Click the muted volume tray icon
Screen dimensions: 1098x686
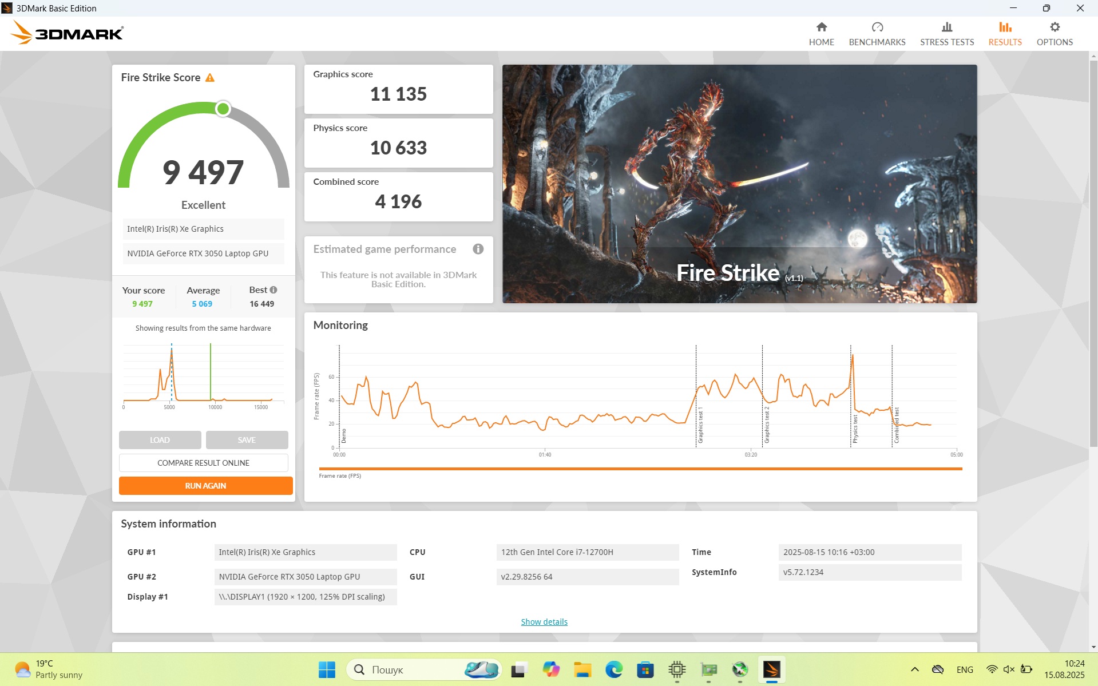pos(1009,669)
